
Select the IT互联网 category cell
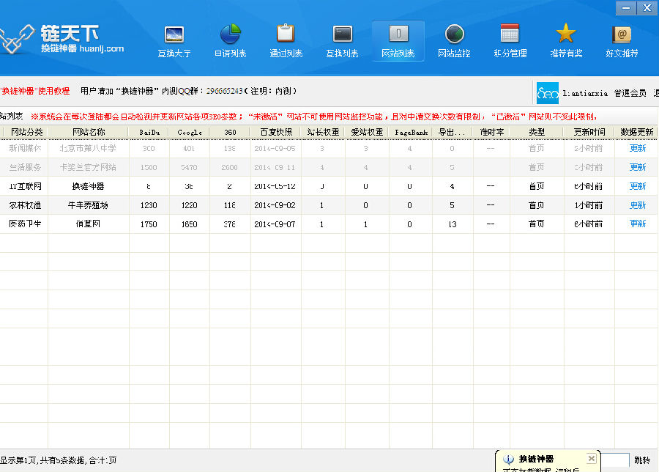pos(25,186)
